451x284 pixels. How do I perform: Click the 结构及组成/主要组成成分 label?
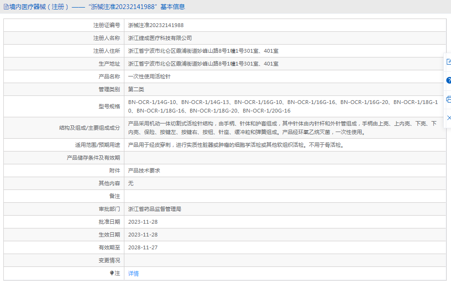tap(89, 128)
